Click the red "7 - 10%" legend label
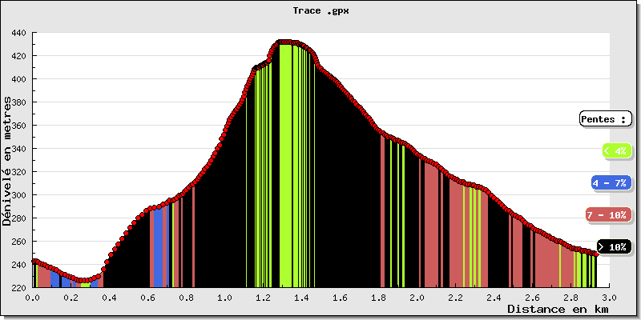This screenshot has height=320, width=641. pyautogui.click(x=607, y=215)
